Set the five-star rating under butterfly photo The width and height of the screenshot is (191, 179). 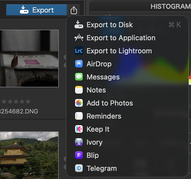point(28,102)
